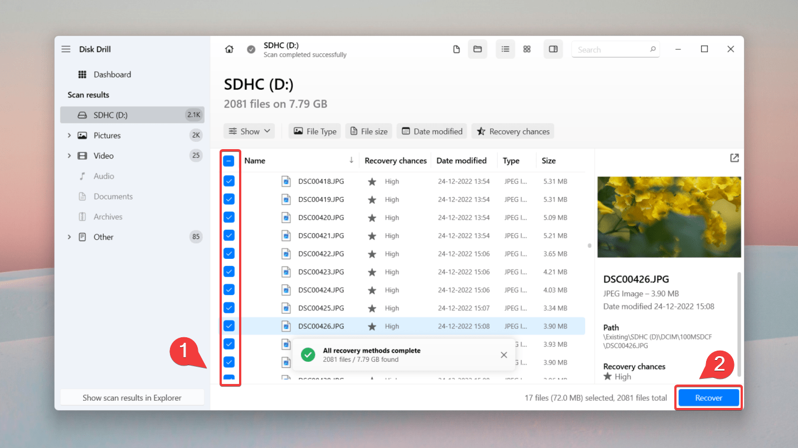
Task: Select the folder view icon
Action: coord(478,49)
